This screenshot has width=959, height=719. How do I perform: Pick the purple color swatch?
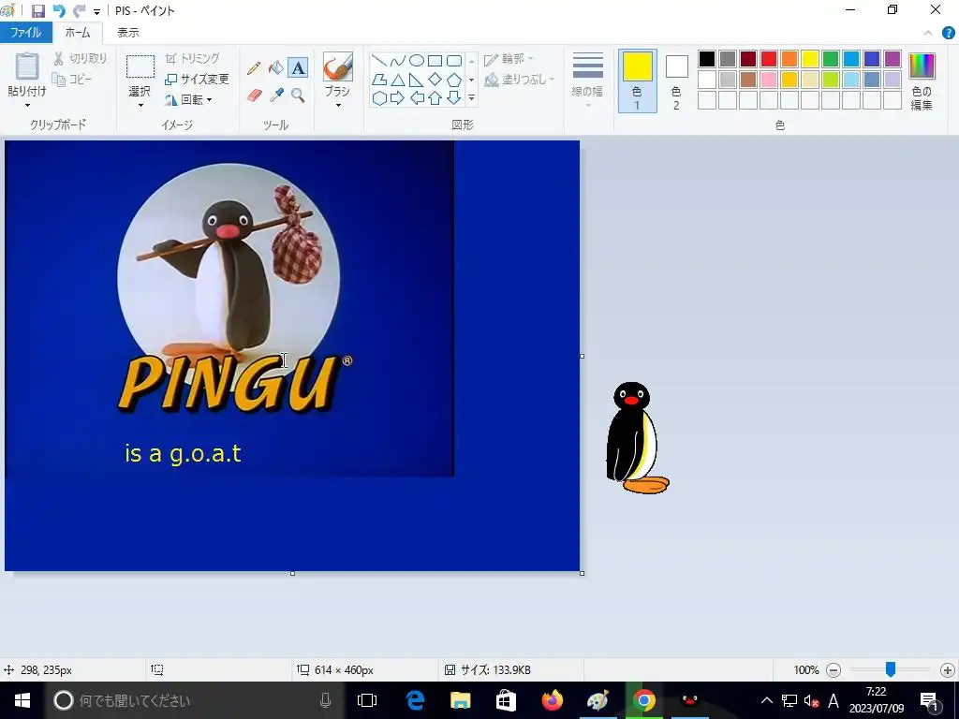[x=893, y=59]
